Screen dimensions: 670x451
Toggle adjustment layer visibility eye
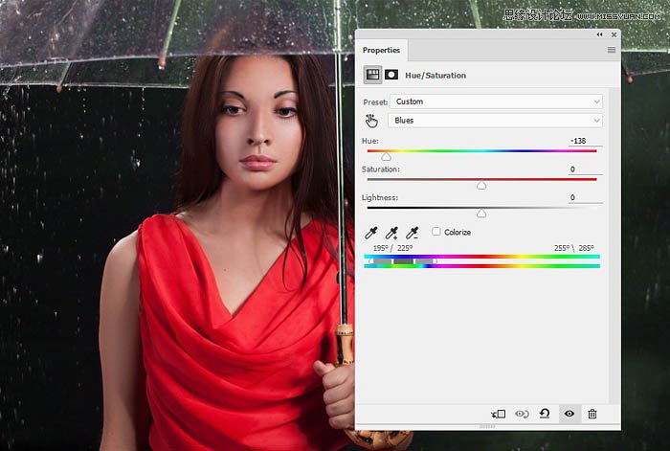coord(569,414)
